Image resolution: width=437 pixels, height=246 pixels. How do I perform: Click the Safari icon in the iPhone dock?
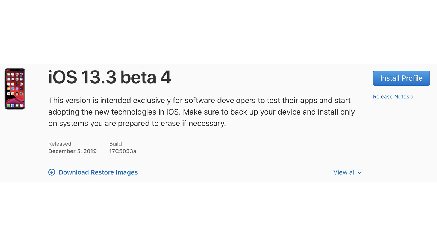pos(13,106)
